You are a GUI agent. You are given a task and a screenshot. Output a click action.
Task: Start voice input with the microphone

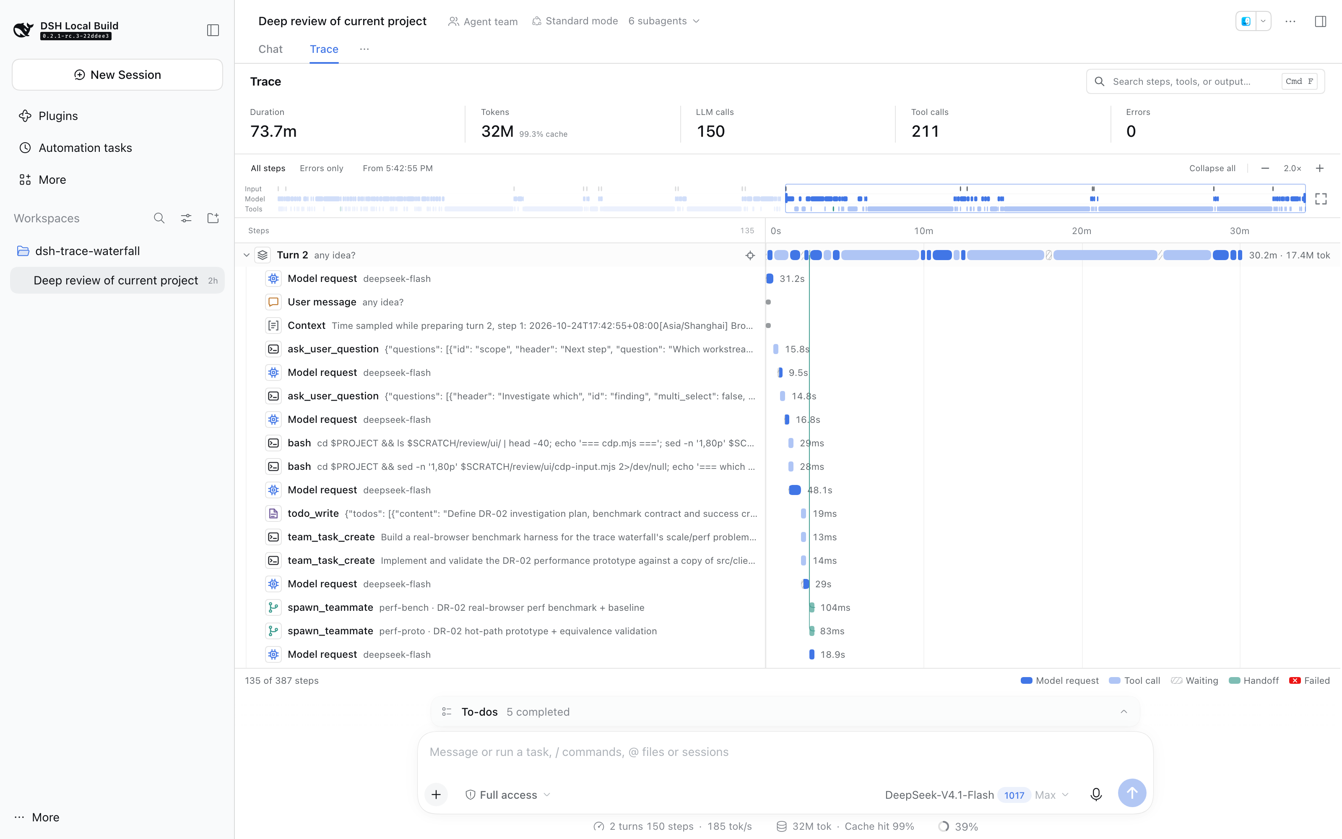coord(1096,795)
